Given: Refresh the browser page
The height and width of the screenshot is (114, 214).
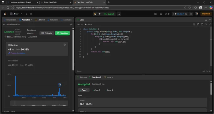Looking at the screenshot, I should 8,8.
